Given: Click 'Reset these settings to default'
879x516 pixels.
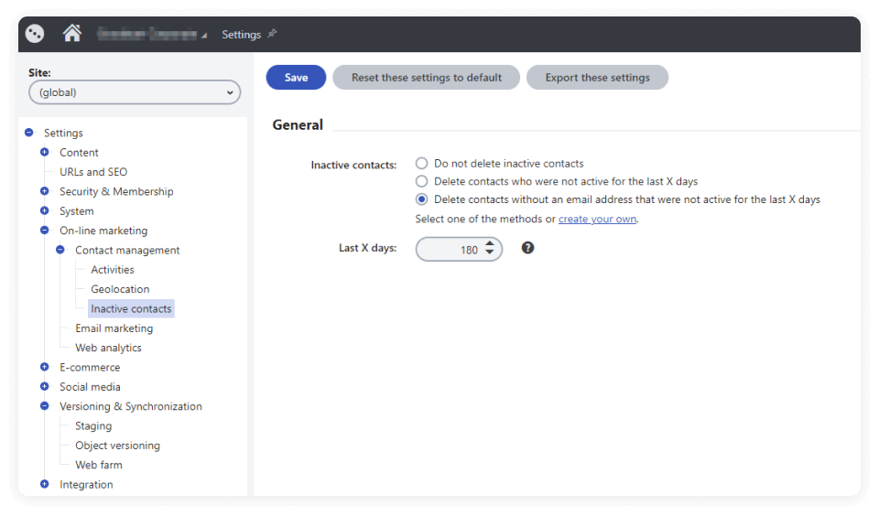Looking at the screenshot, I should (426, 78).
